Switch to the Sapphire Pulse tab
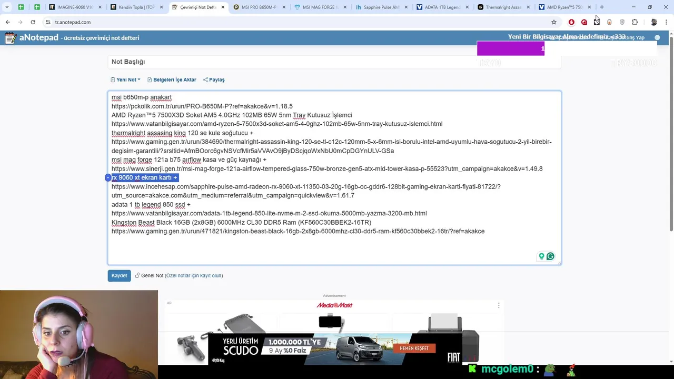Screen dimensions: 674x379 click(380, 7)
